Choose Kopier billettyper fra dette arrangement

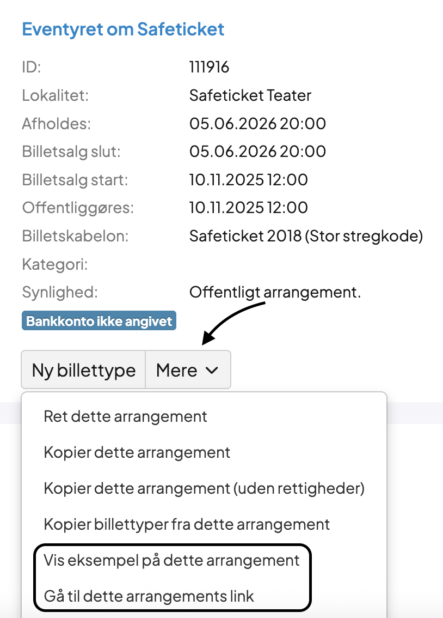[x=187, y=524]
